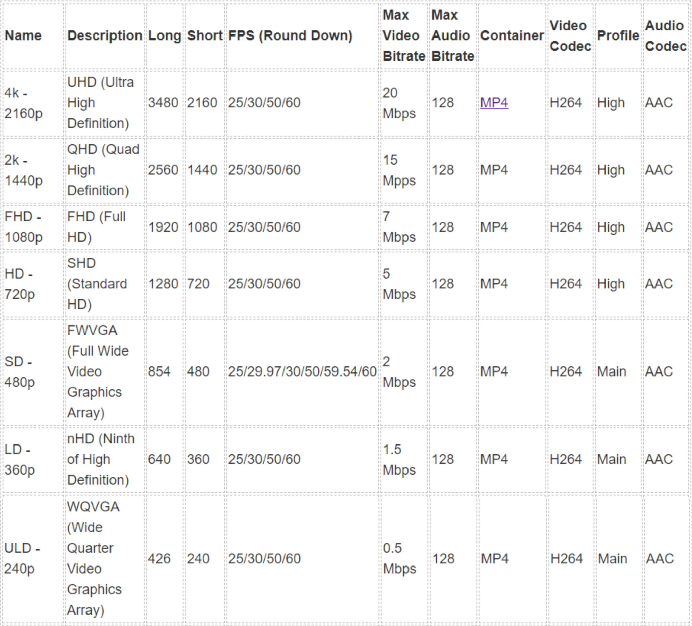
Task: Click the Short value '720'
Action: [x=198, y=284]
